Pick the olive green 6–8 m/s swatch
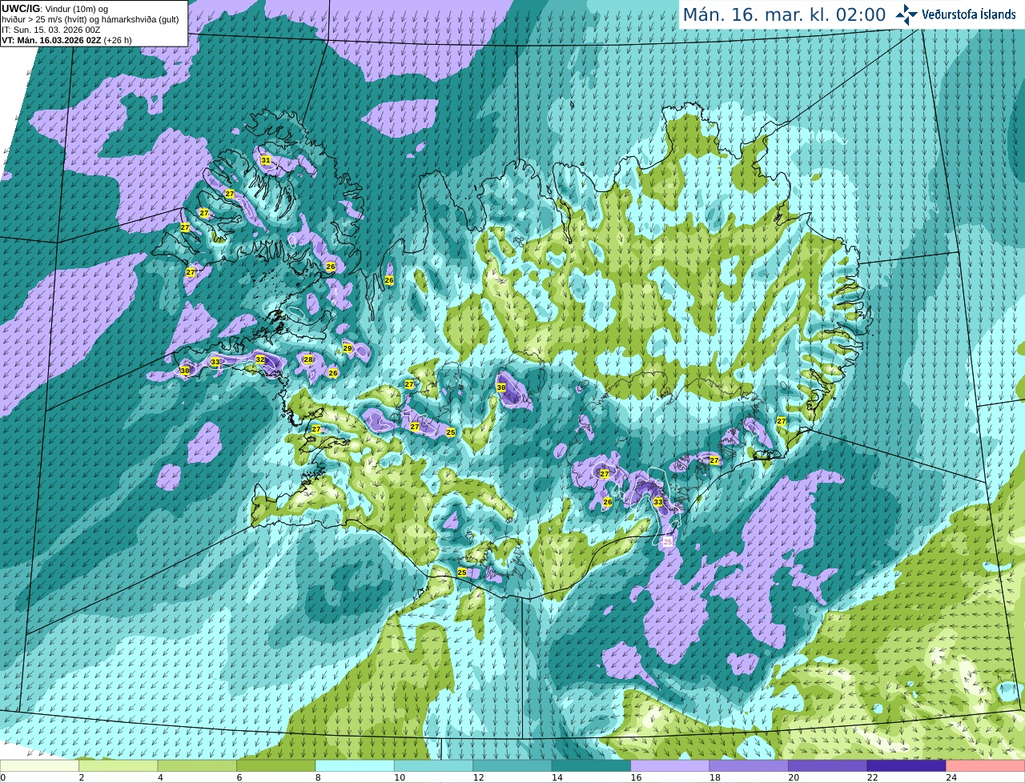Screen dimensions: 1025x783 (276, 765)
